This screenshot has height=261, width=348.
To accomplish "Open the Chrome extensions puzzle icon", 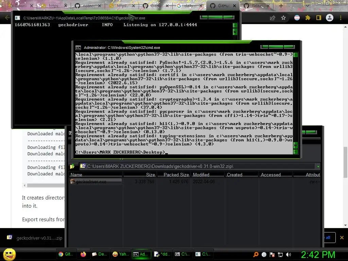I will [308, 18].
